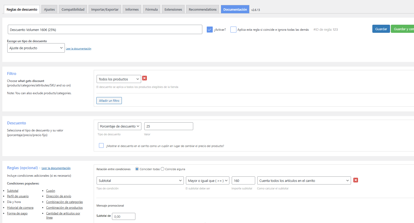This screenshot has width=414, height=223.
Task: Click the blue Guardar button
Action: pos(381,29)
